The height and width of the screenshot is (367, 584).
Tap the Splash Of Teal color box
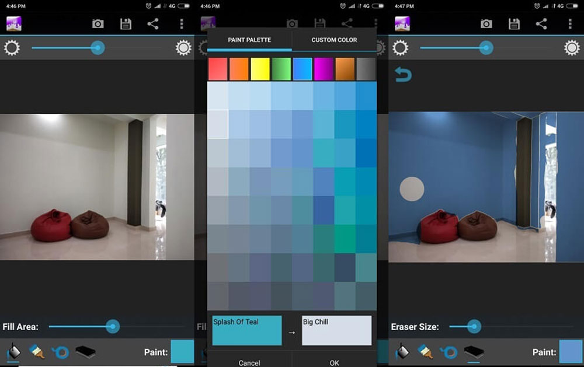(x=247, y=330)
